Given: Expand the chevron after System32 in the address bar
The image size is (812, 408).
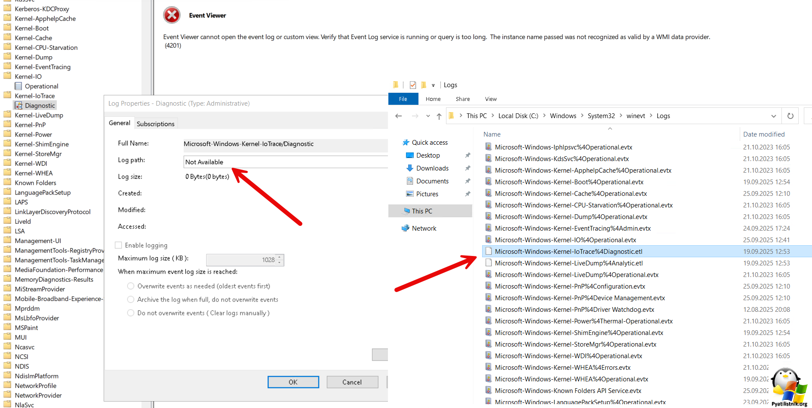Looking at the screenshot, I should click(621, 116).
